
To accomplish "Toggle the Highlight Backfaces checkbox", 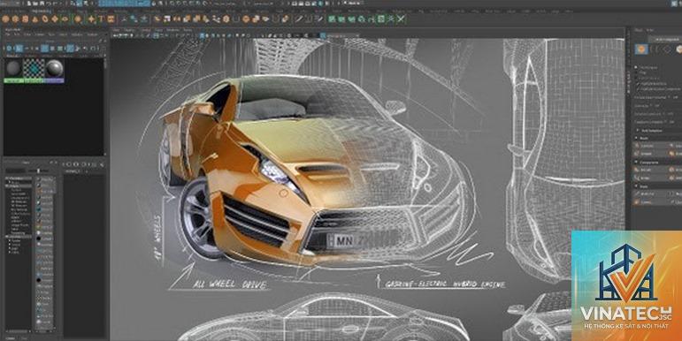I will point(637,83).
